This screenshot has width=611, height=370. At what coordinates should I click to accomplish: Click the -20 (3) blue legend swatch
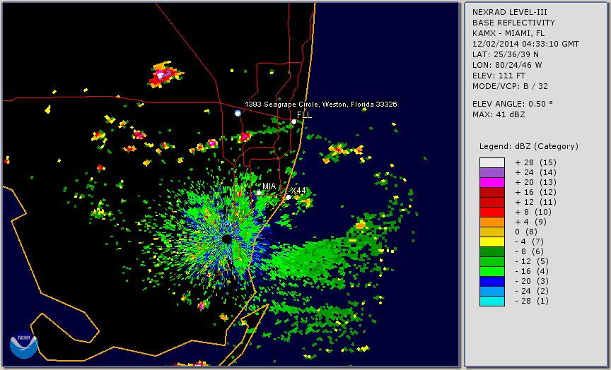tap(492, 281)
